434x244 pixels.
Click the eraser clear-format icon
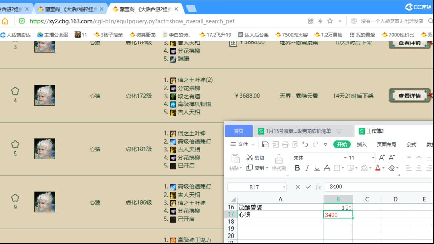tap(392, 168)
